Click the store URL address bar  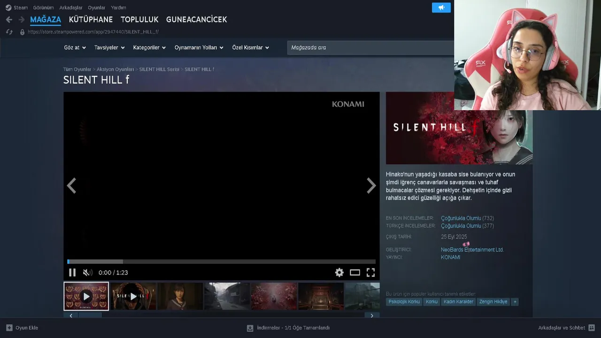[x=93, y=32]
